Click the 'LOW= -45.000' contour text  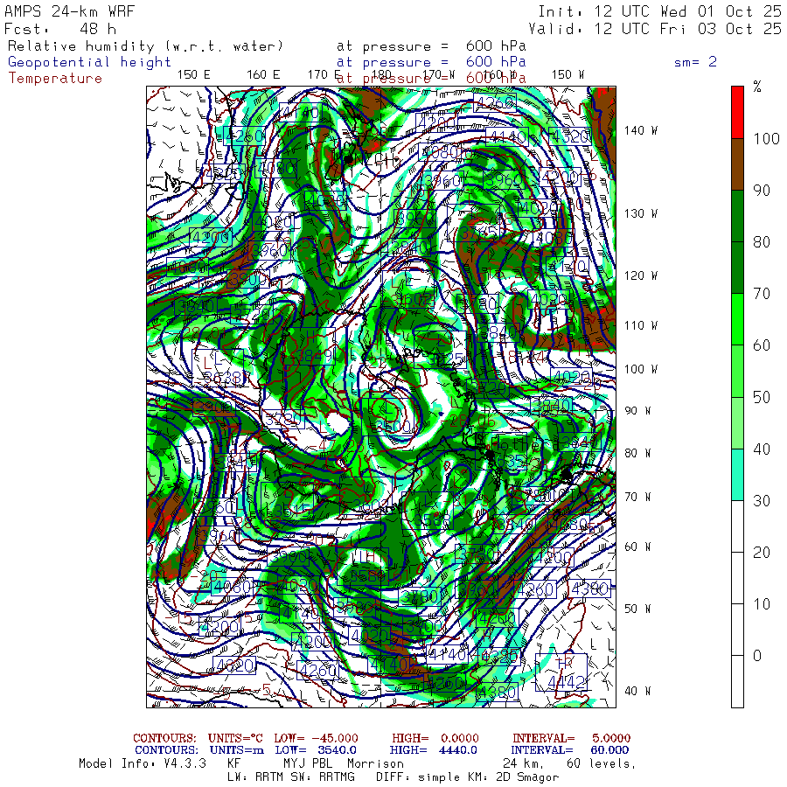point(317,738)
